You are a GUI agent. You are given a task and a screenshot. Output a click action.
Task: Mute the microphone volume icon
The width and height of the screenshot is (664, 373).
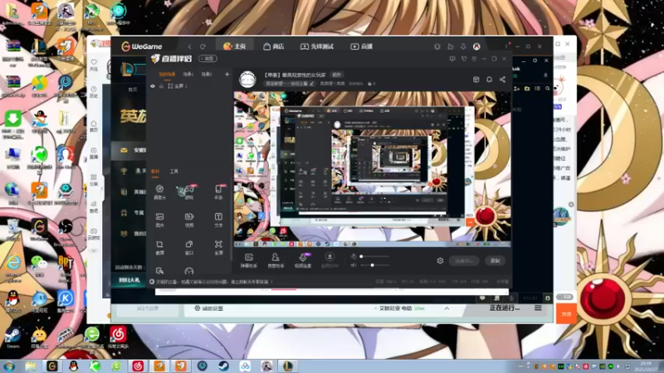coord(354,256)
